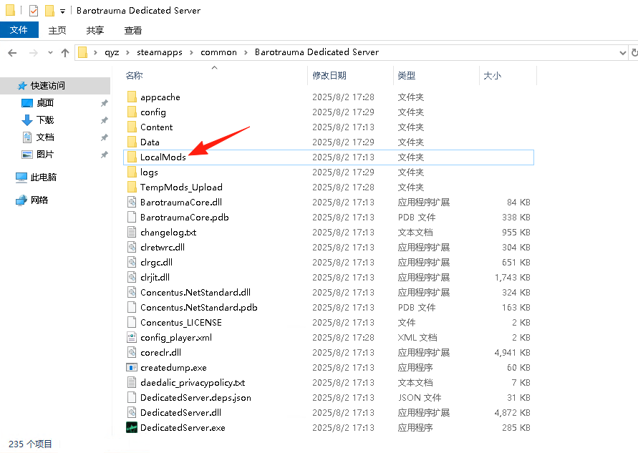Select the file name BarotraumaCore.pdb
This screenshot has width=638, height=453.
[184, 218]
